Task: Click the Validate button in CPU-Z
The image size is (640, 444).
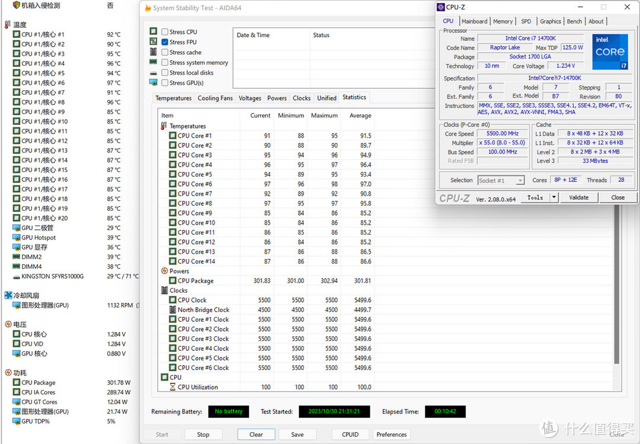Action: (x=579, y=197)
